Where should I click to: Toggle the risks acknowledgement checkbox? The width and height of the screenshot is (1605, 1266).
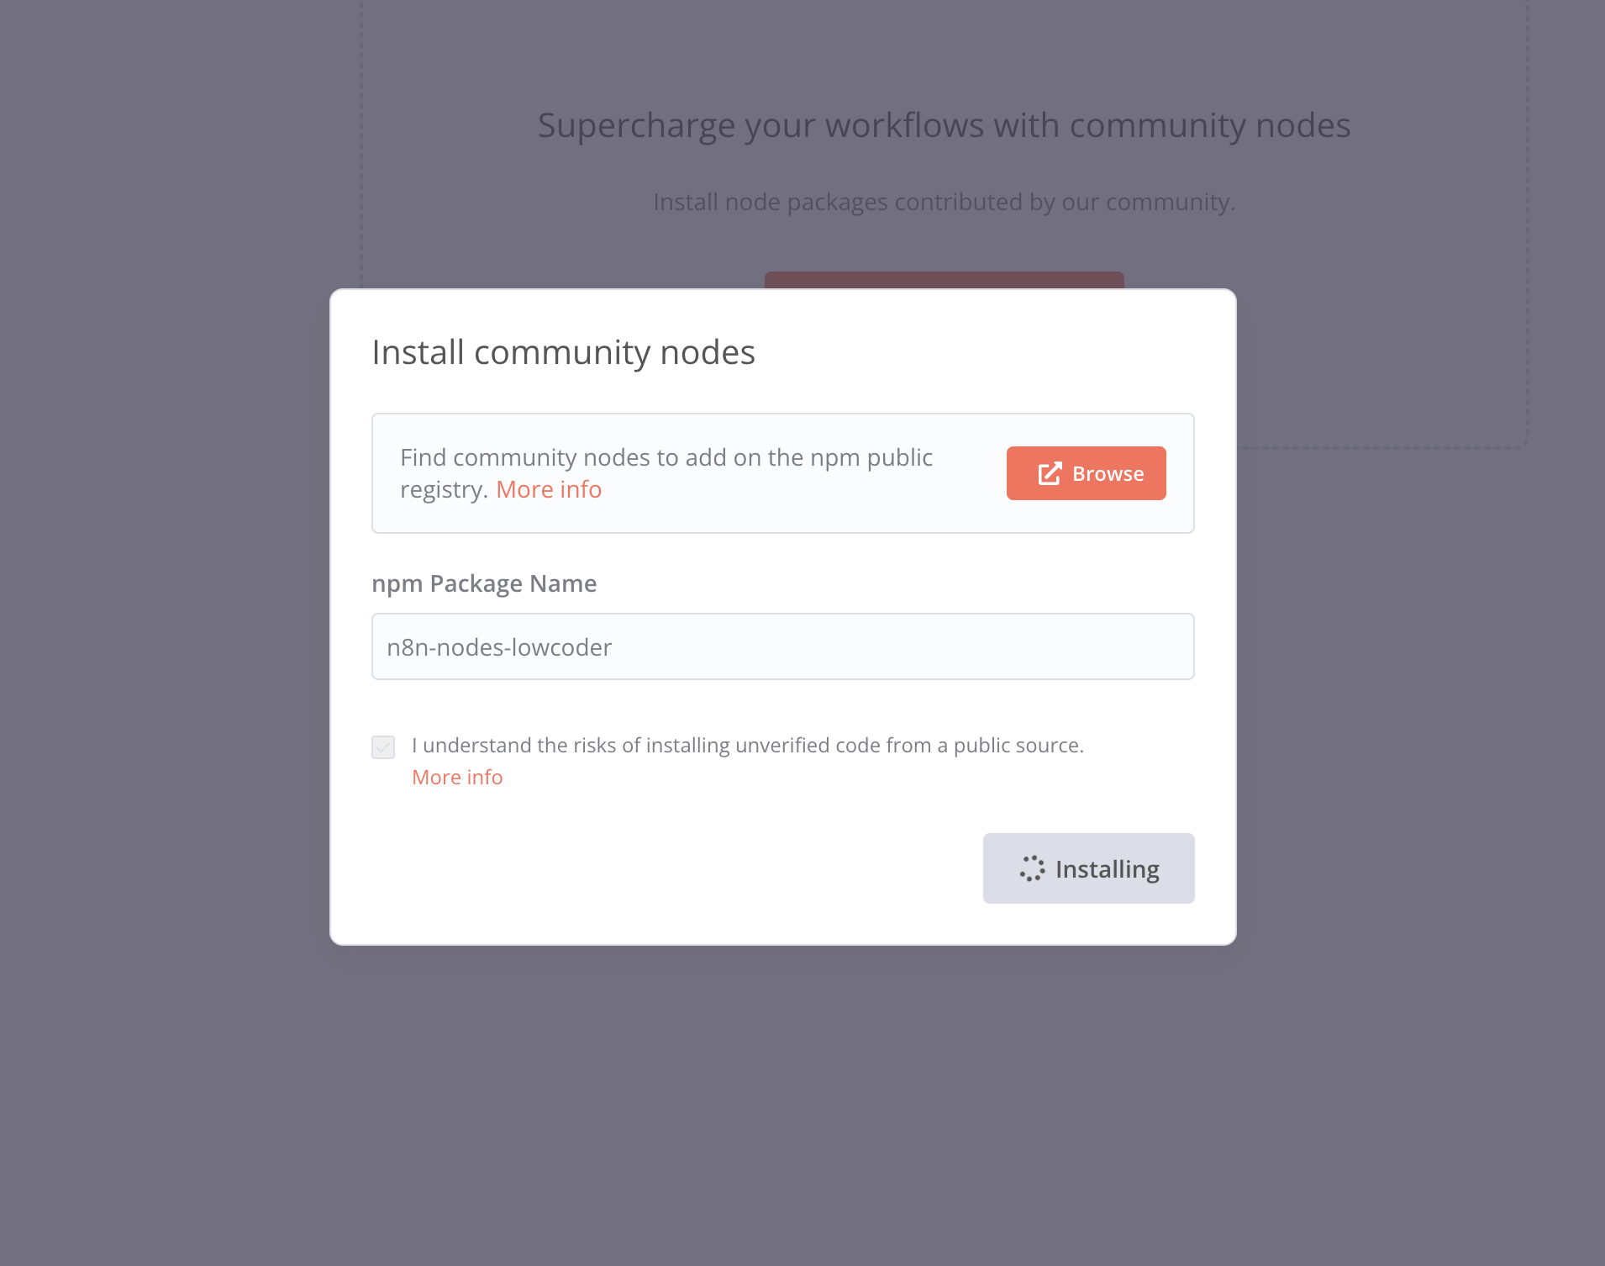pos(383,746)
